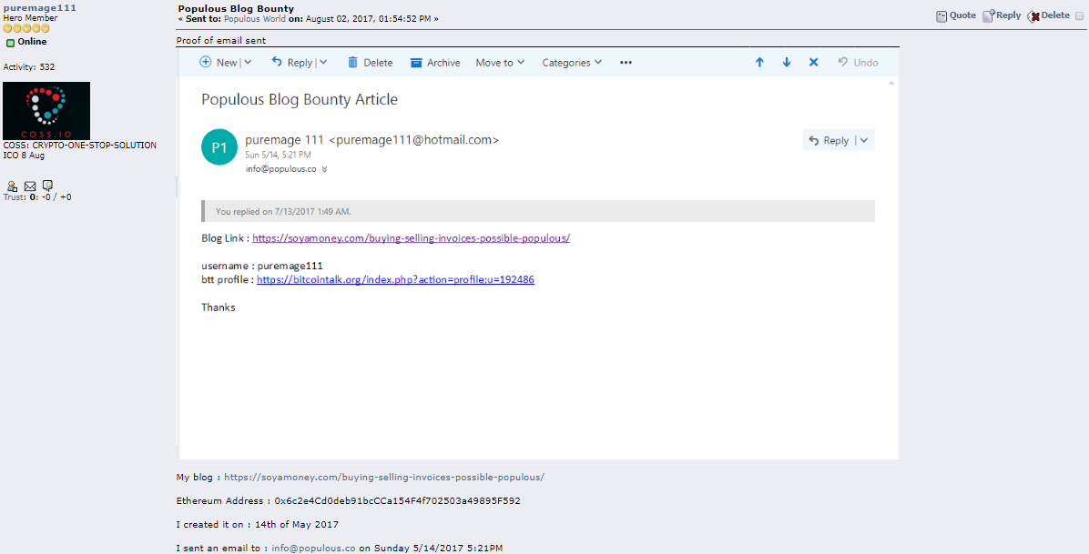The width and height of the screenshot is (1089, 554).
Task: Close the email with the X icon
Action: tap(813, 63)
